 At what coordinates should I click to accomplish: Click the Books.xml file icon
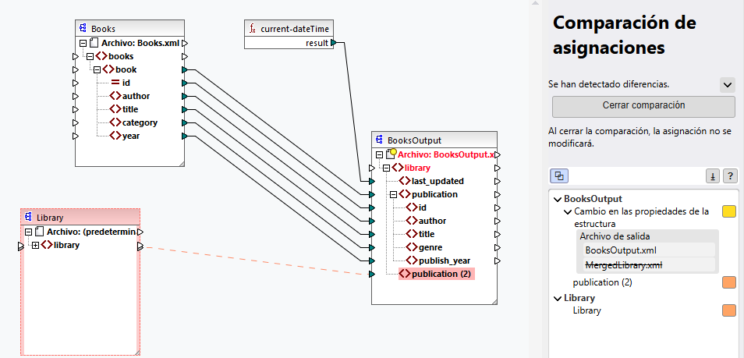tap(94, 43)
